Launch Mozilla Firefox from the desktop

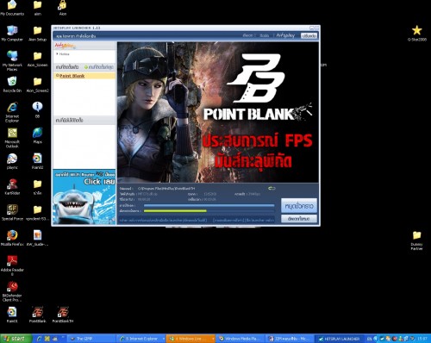pyautogui.click(x=12, y=238)
